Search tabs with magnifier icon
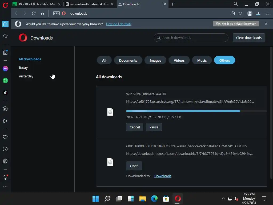This screenshot has width=273, height=205. pyautogui.click(x=236, y=4)
